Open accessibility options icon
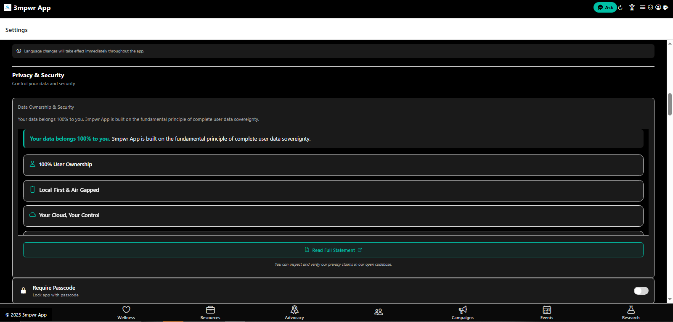The image size is (673, 322). [632, 7]
